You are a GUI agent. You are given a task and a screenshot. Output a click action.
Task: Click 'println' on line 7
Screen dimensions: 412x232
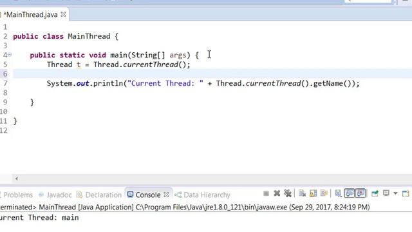point(108,84)
